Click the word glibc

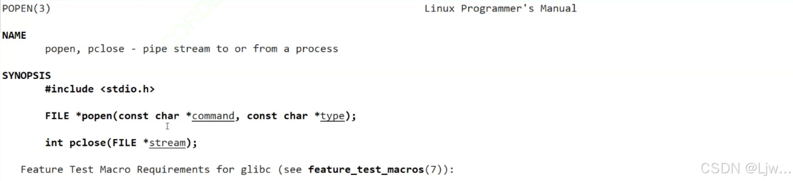point(255,170)
